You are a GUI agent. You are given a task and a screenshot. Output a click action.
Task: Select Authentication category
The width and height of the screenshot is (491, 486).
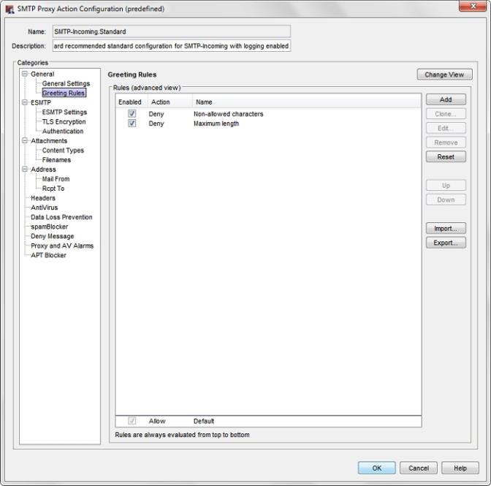point(63,132)
